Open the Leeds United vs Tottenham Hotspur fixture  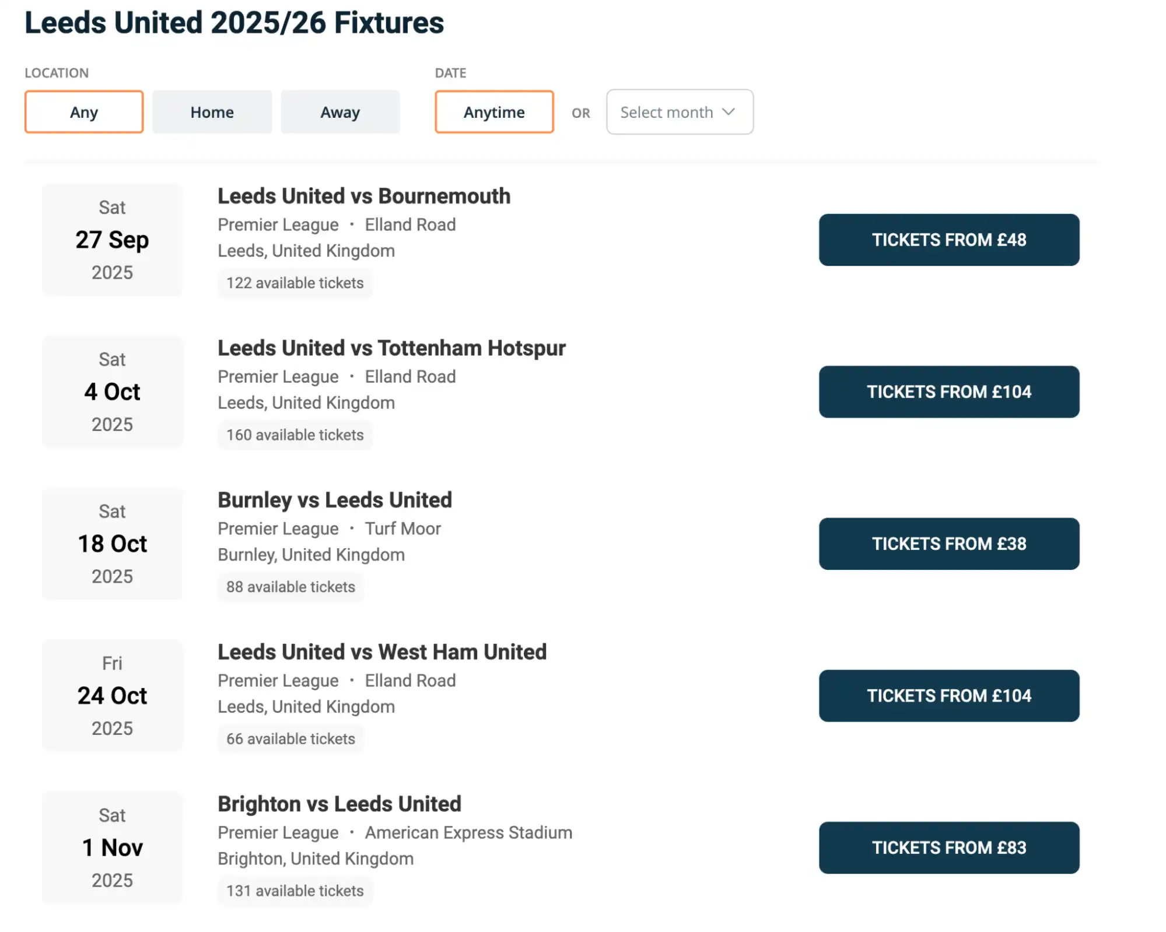pos(391,348)
